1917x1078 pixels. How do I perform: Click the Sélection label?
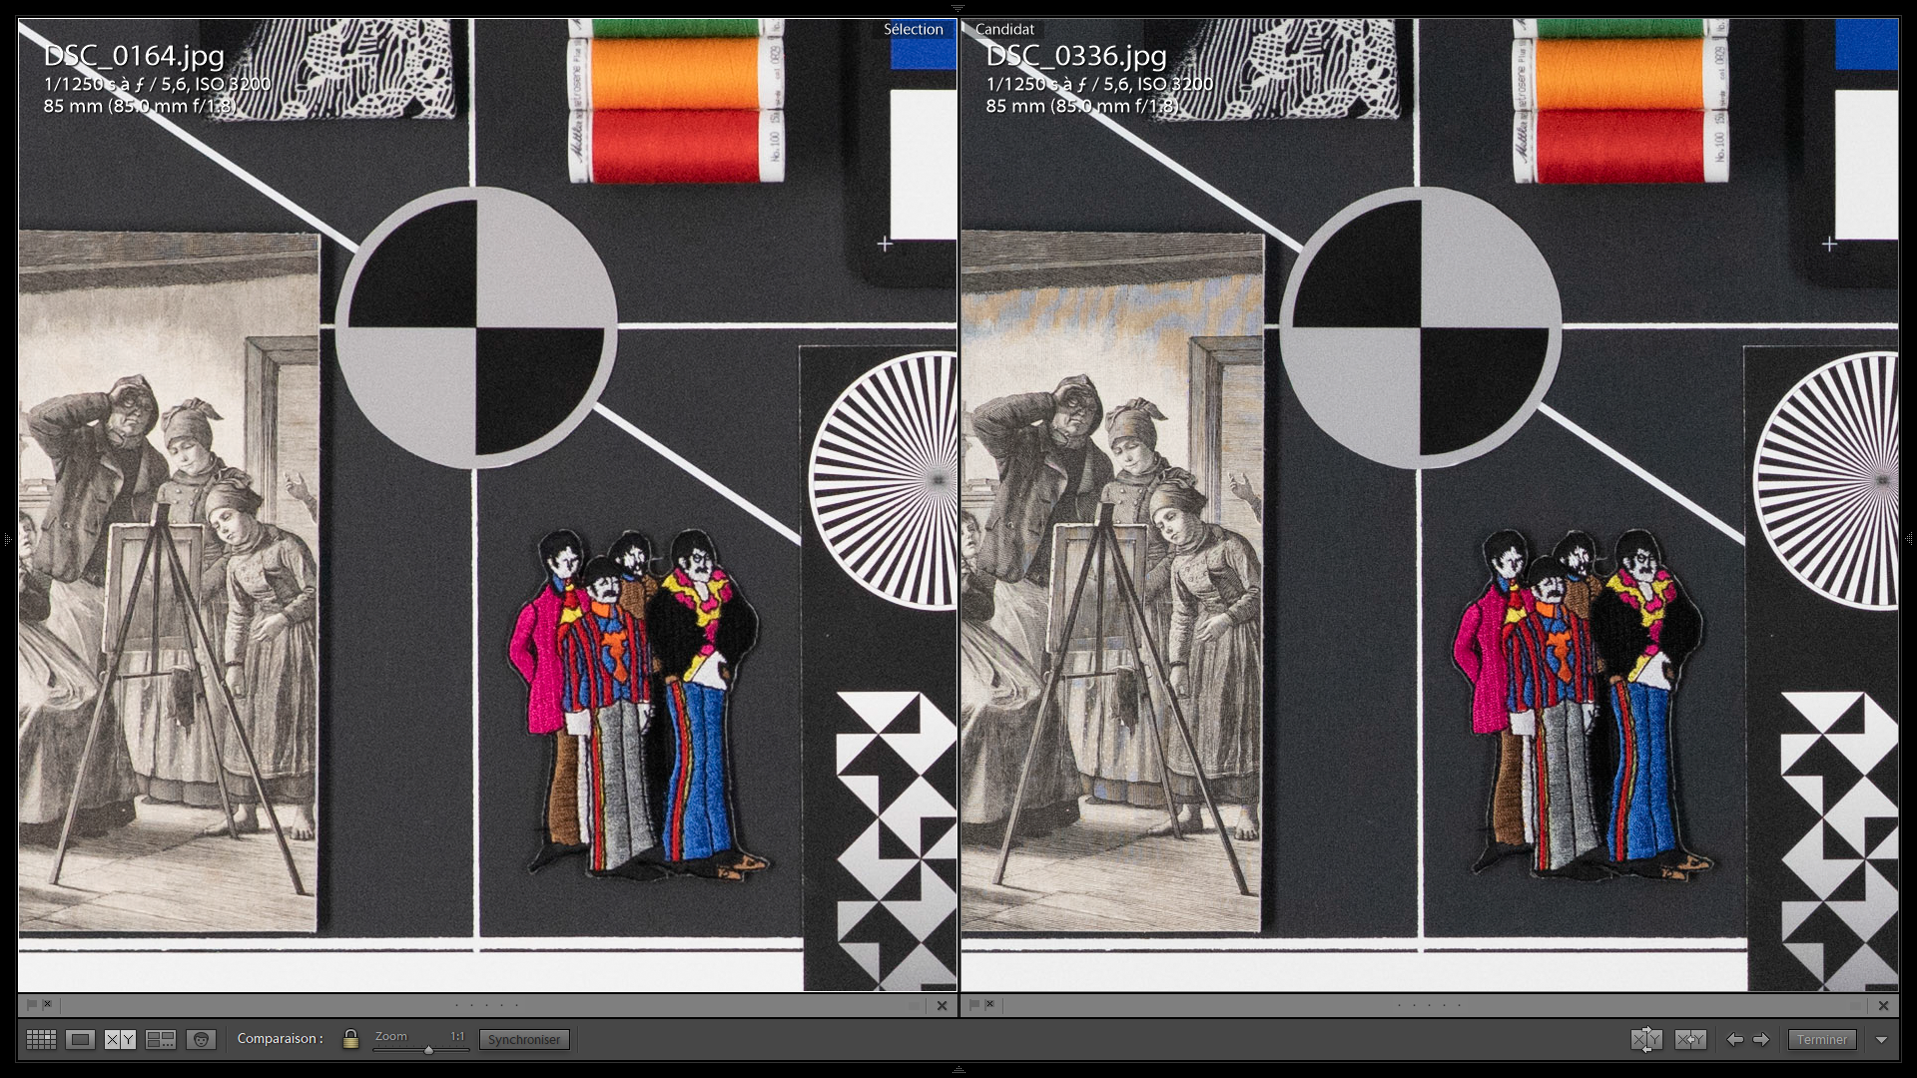pyautogui.click(x=913, y=29)
